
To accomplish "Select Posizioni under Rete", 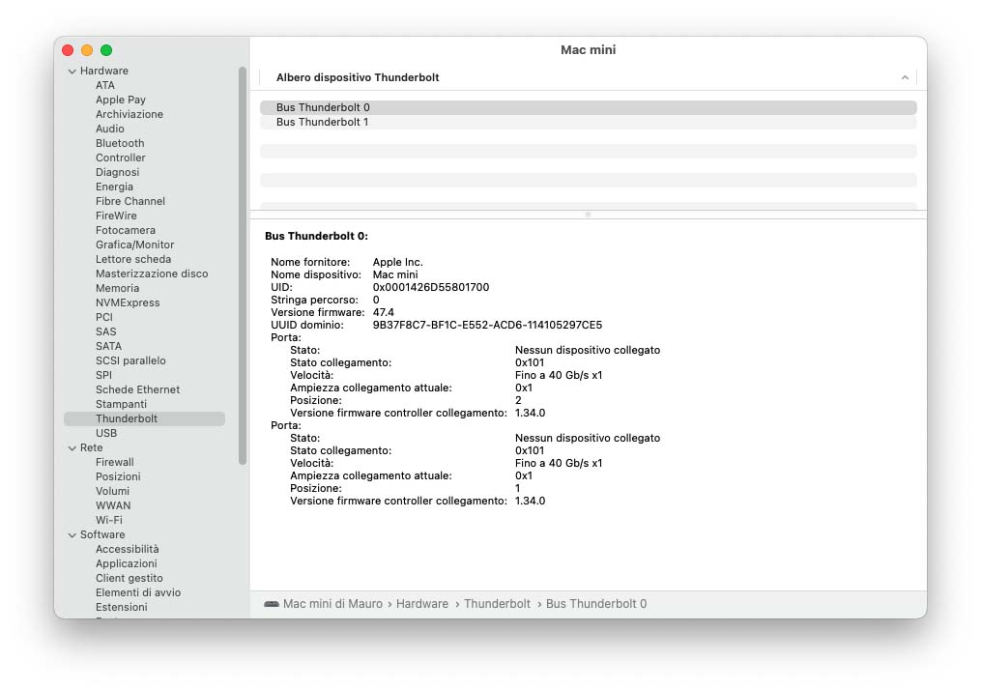I will (x=118, y=476).
